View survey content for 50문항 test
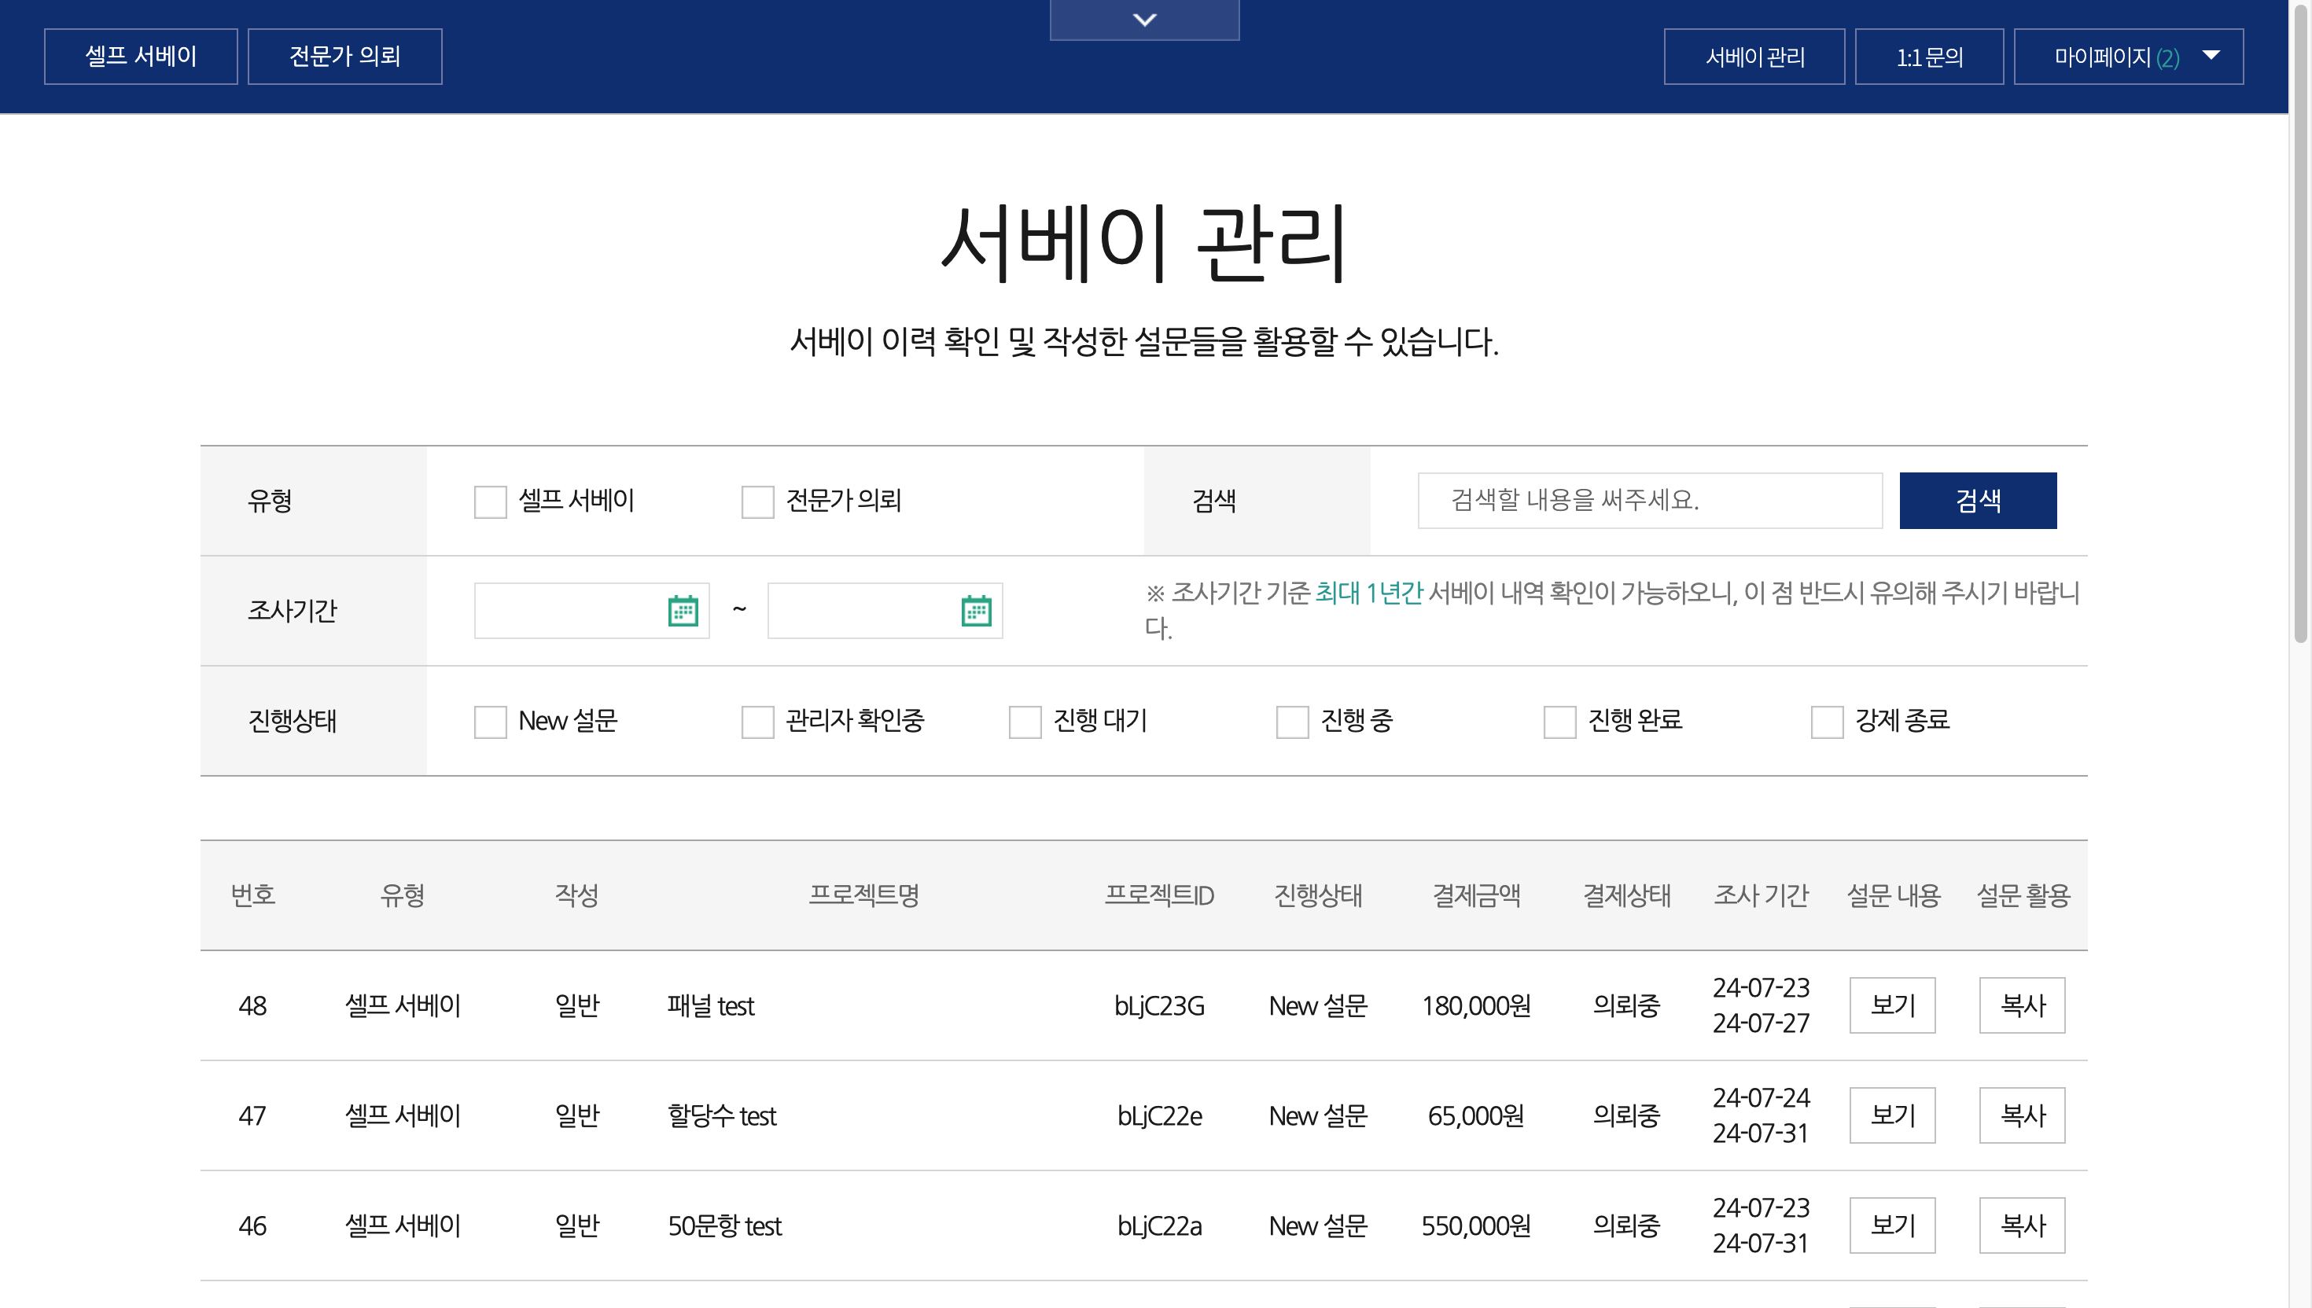 (1892, 1225)
